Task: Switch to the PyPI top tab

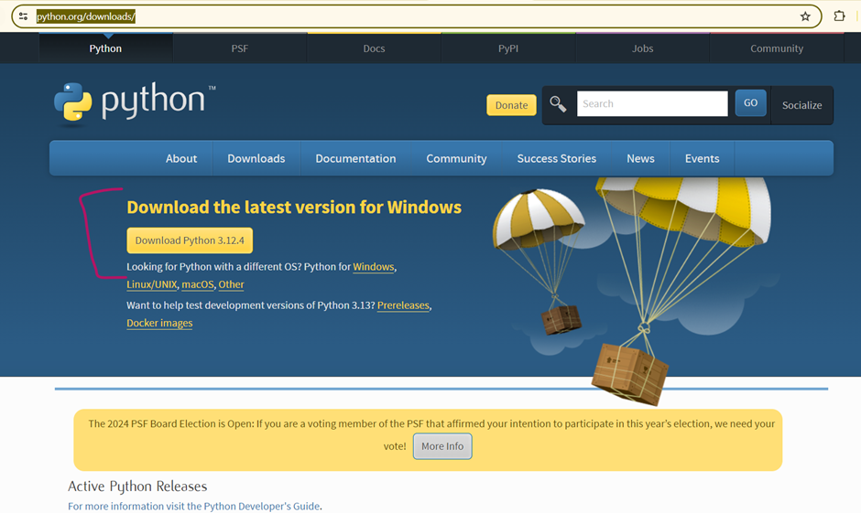Action: pos(508,48)
